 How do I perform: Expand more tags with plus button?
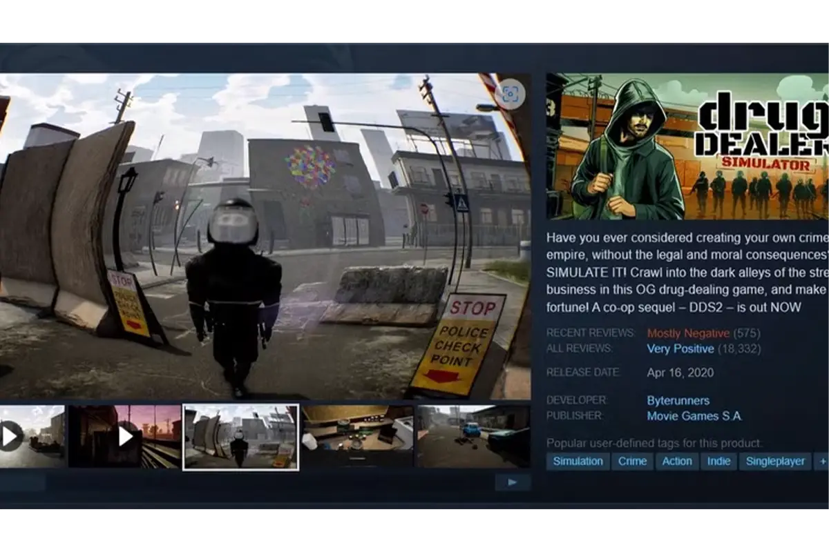[x=821, y=462]
